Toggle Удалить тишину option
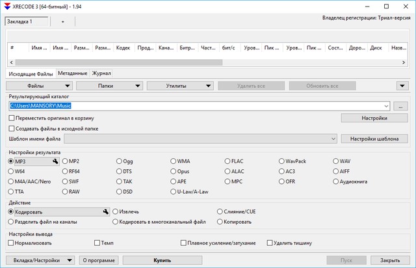416x268 pixels. pos(270,243)
